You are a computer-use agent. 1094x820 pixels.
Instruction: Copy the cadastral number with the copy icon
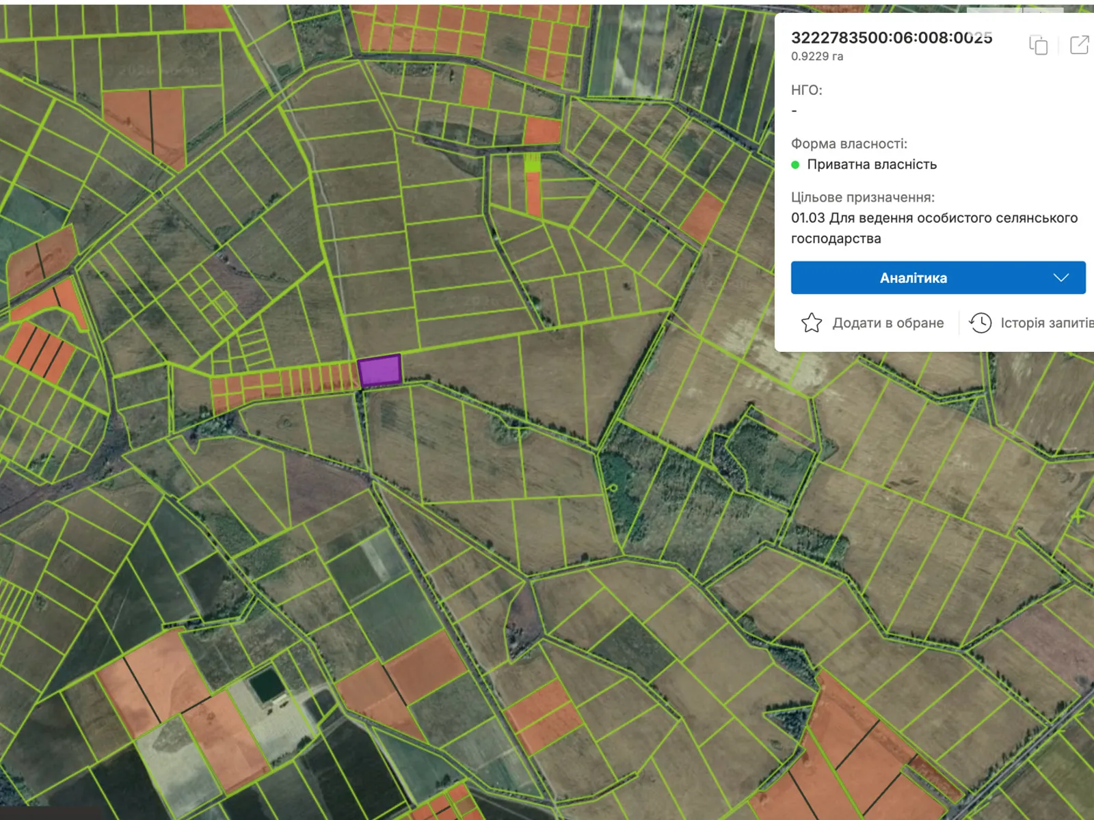point(1038,45)
